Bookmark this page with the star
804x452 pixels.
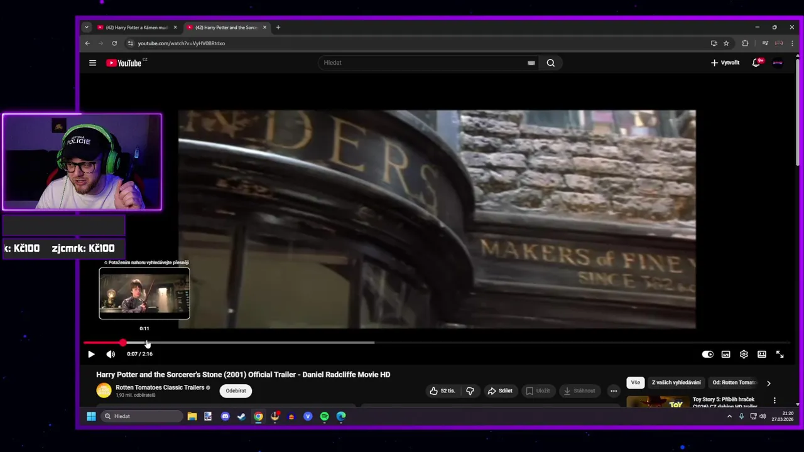click(726, 43)
